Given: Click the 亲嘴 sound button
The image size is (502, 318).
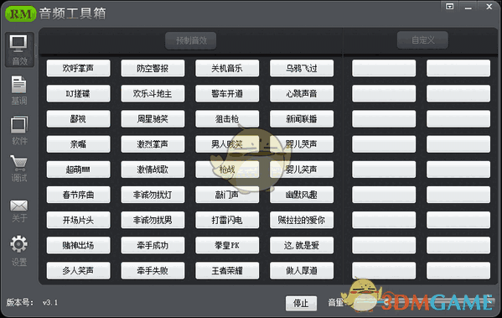Looking at the screenshot, I should pyautogui.click(x=79, y=144).
